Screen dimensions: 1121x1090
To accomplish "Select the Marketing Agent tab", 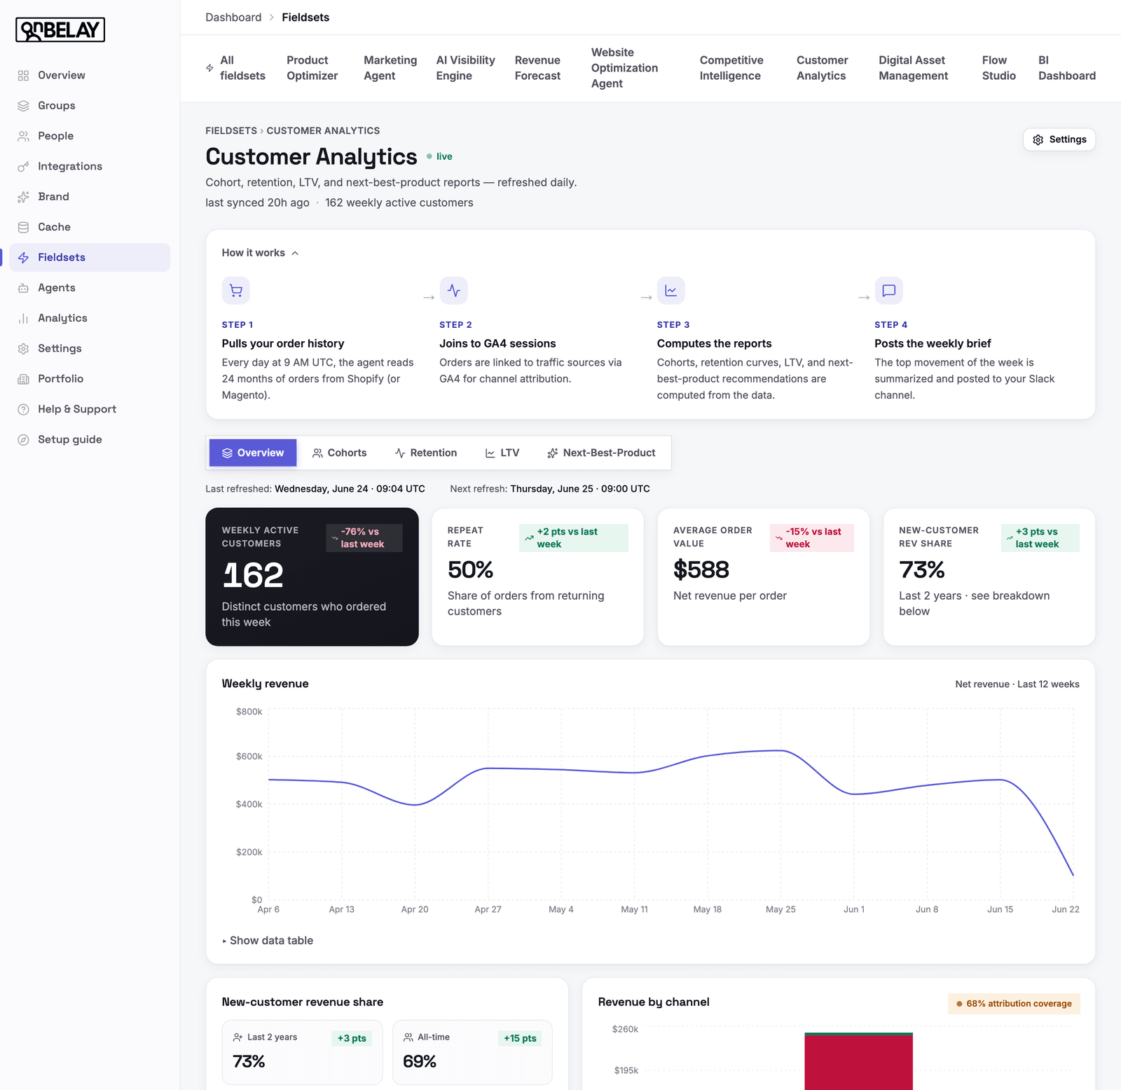I will click(390, 68).
